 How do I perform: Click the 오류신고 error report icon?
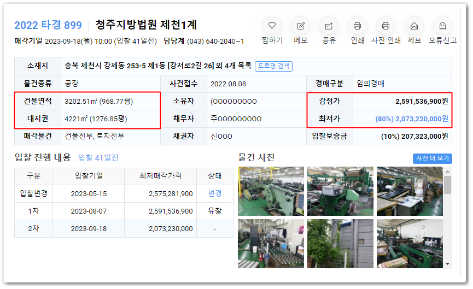(x=442, y=26)
